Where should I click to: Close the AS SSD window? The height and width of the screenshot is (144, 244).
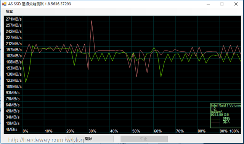[x=236, y=4]
